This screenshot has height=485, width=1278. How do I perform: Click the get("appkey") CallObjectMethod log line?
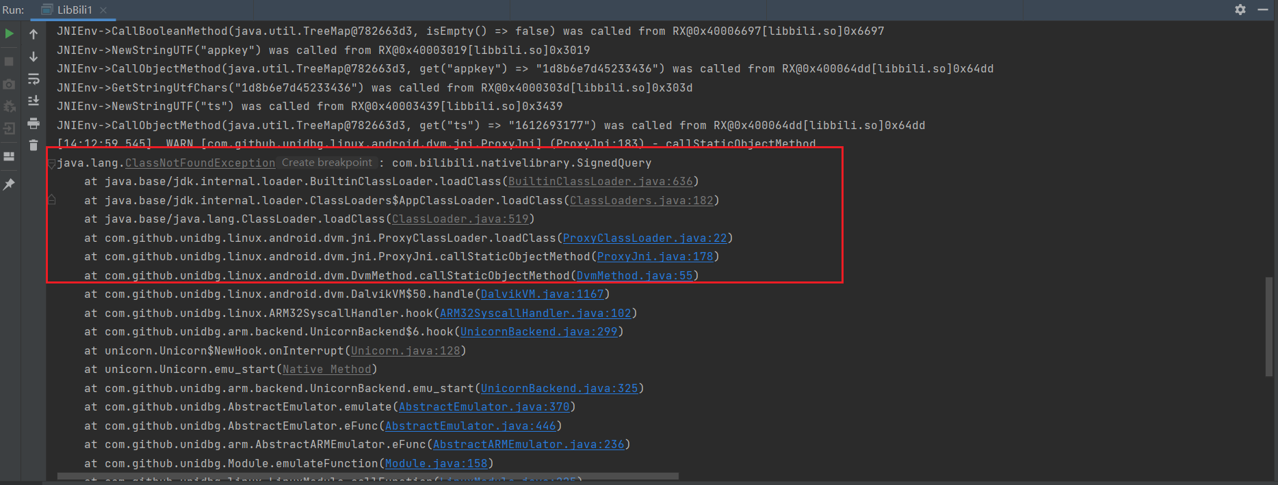tap(525, 69)
